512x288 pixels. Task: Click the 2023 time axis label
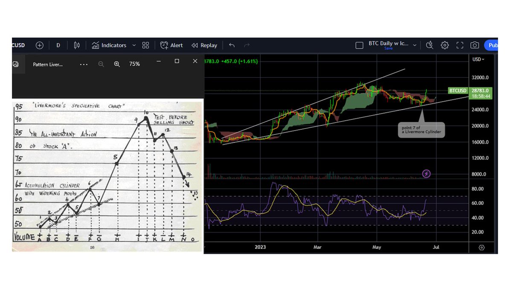pyautogui.click(x=260, y=247)
